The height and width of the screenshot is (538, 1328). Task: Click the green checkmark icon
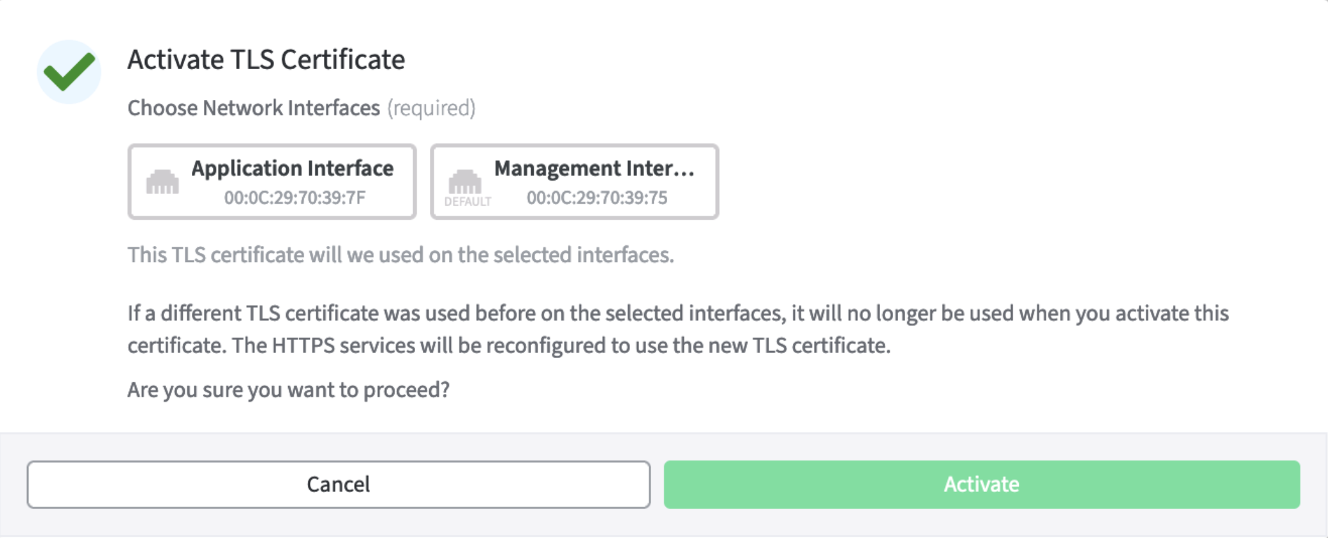point(69,72)
